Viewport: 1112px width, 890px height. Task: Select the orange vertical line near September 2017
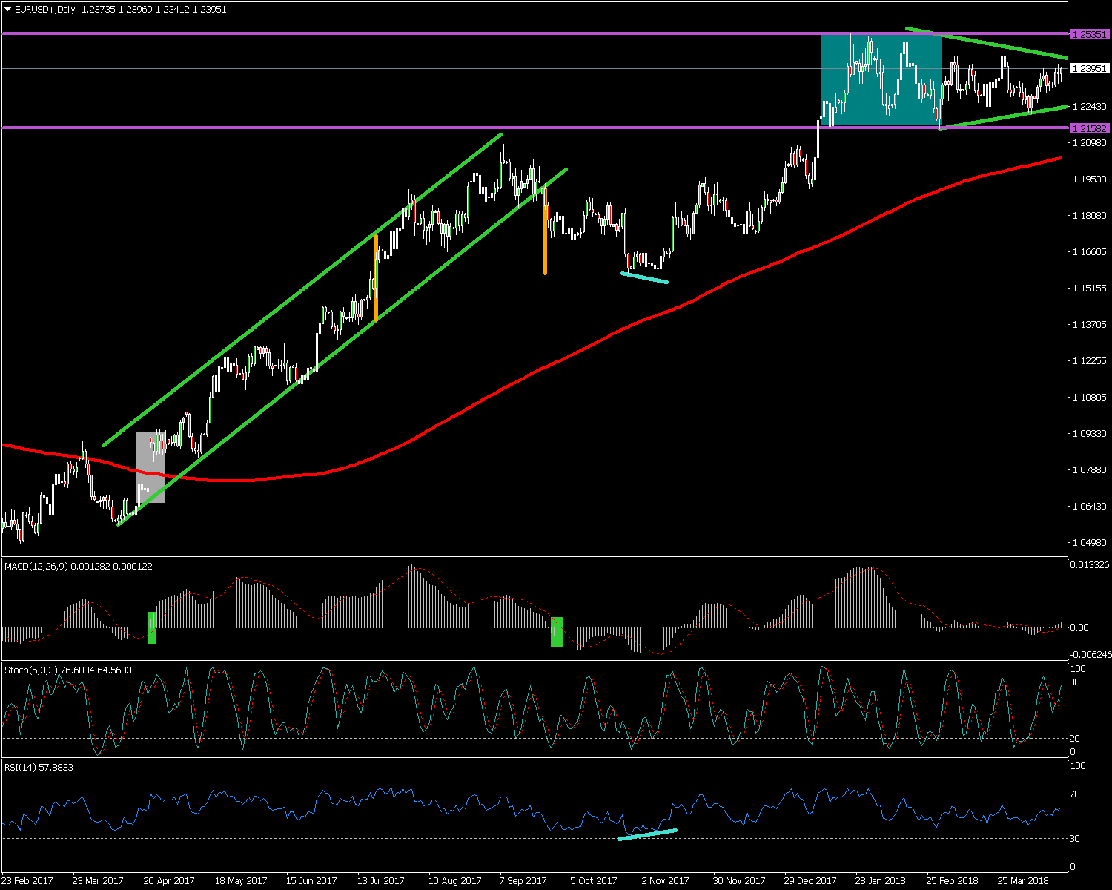pyautogui.click(x=545, y=240)
